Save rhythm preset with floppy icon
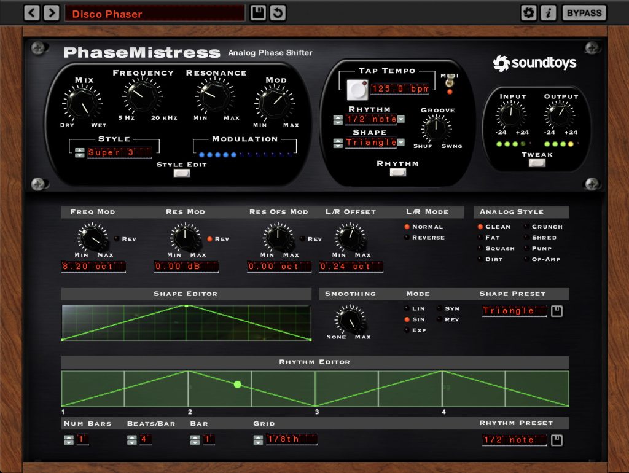Screen dimensions: 629x473 coord(557,440)
